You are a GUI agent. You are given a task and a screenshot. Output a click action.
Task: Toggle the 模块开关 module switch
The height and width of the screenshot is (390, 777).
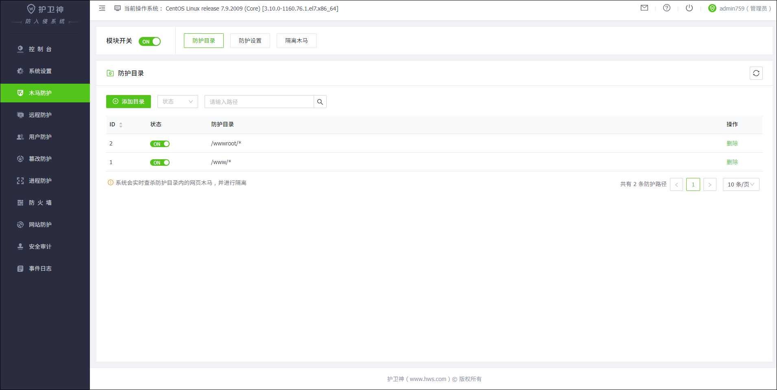click(150, 41)
